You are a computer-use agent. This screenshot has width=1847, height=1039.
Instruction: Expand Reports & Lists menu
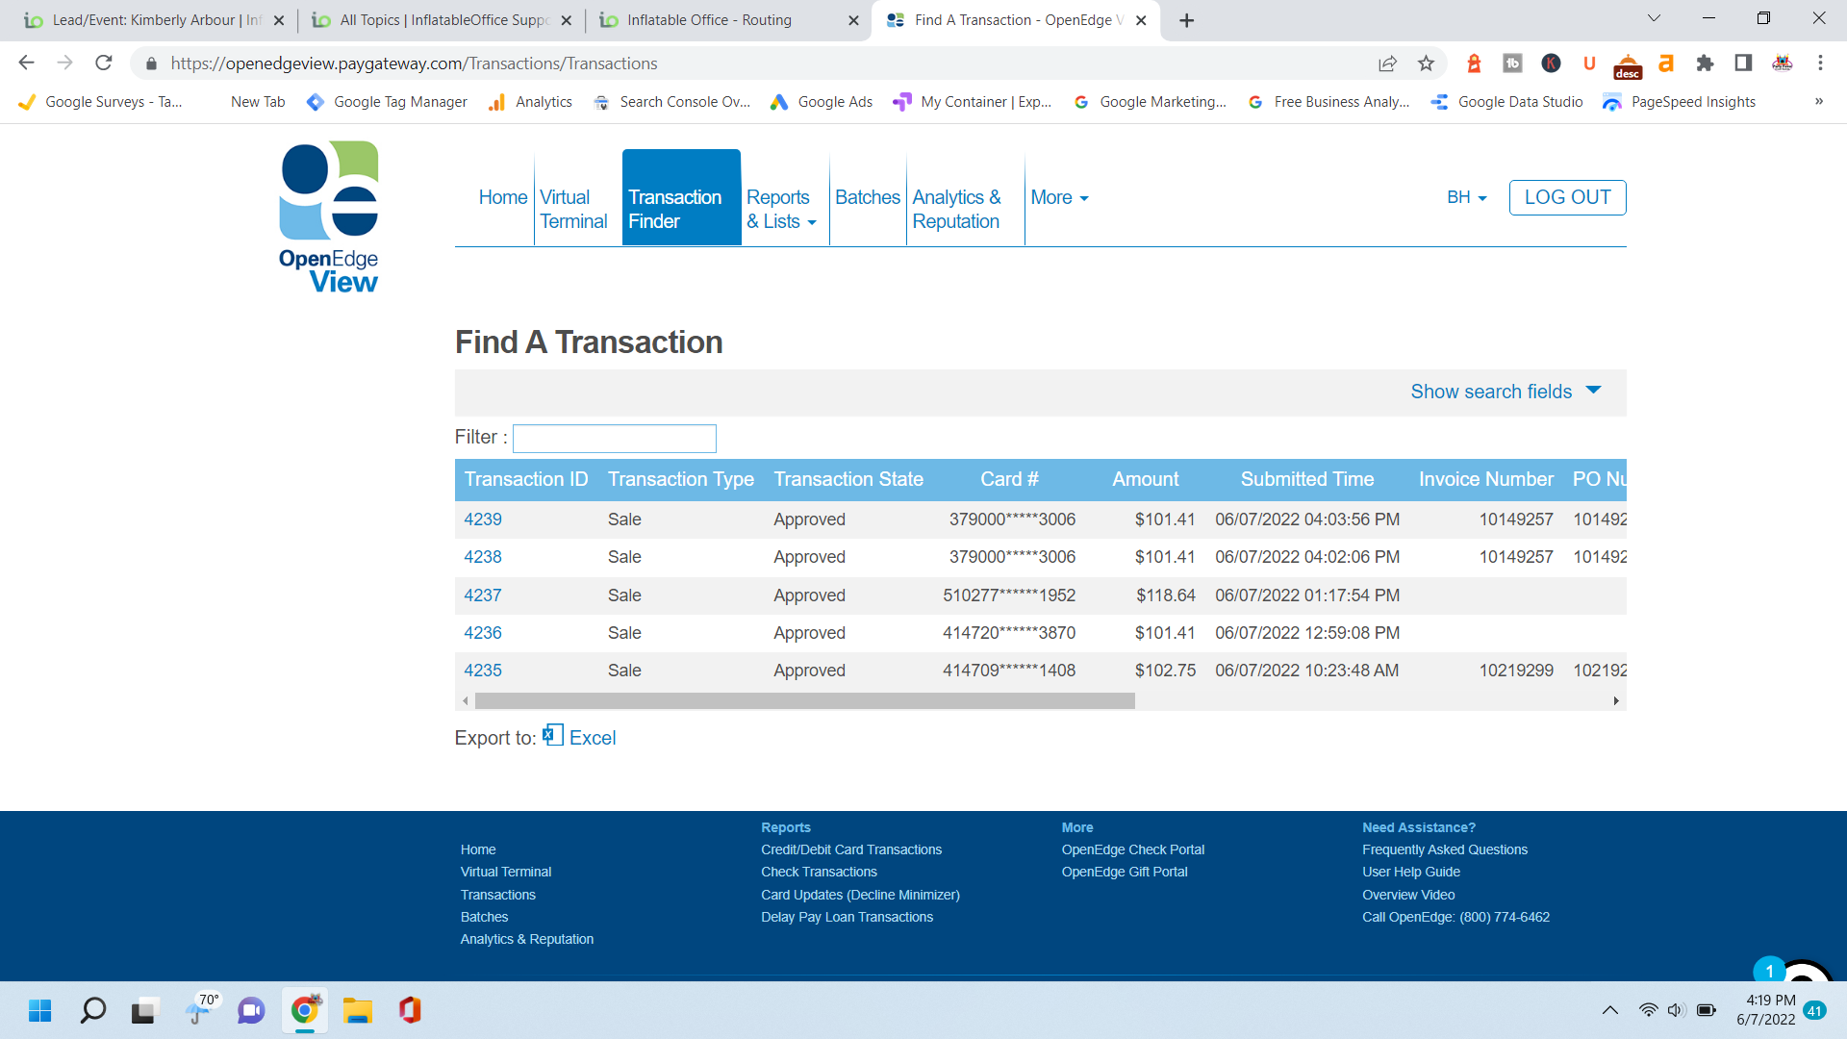coord(781,209)
